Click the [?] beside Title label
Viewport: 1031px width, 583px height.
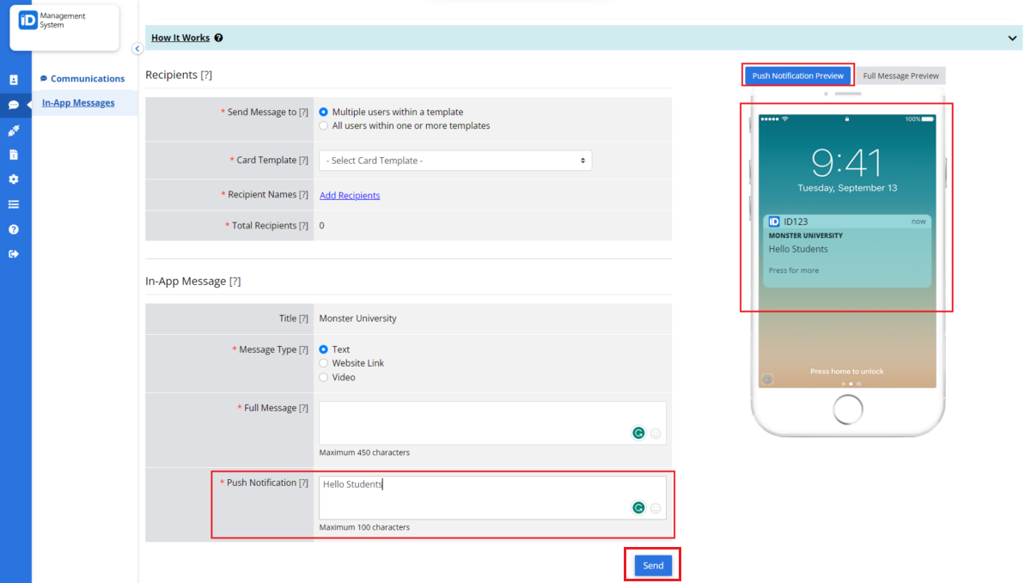303,319
